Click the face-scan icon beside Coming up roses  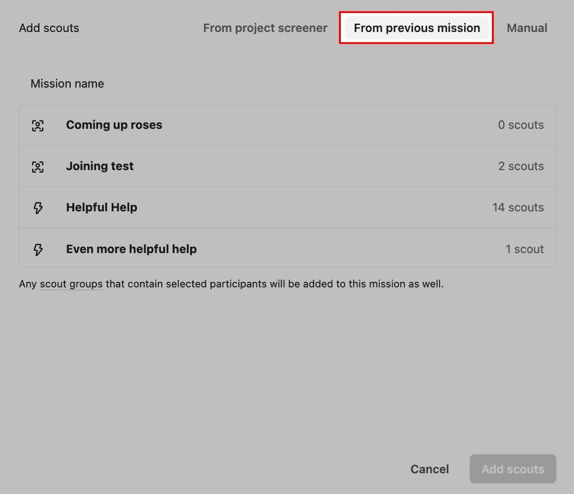(38, 126)
